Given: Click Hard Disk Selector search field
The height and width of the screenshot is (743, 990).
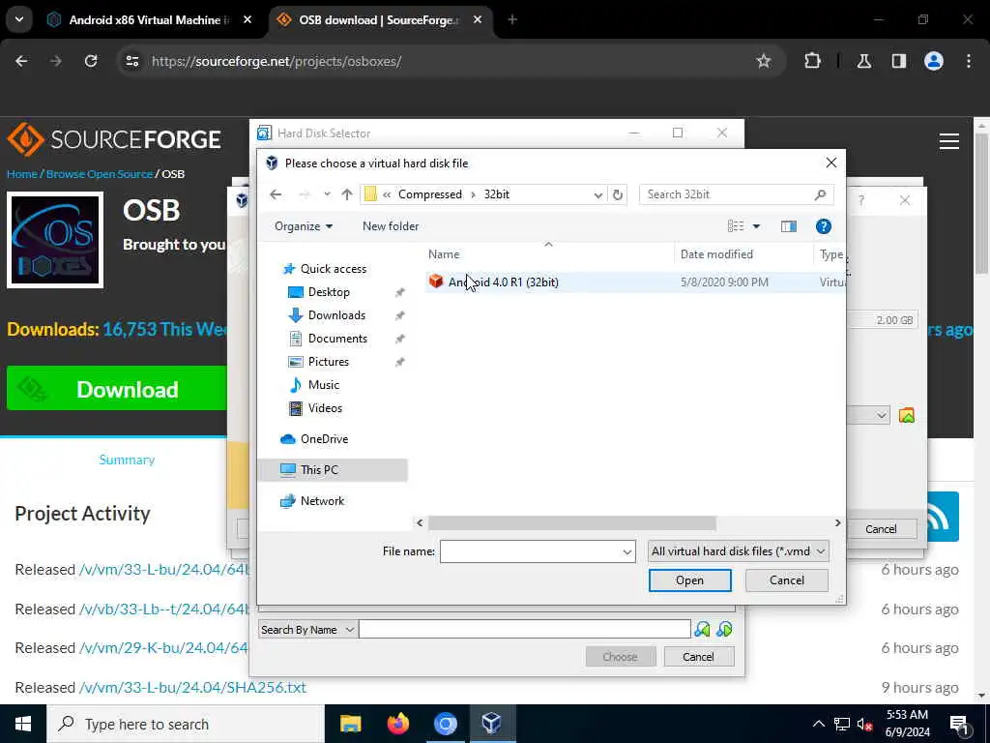Looking at the screenshot, I should [x=524, y=630].
